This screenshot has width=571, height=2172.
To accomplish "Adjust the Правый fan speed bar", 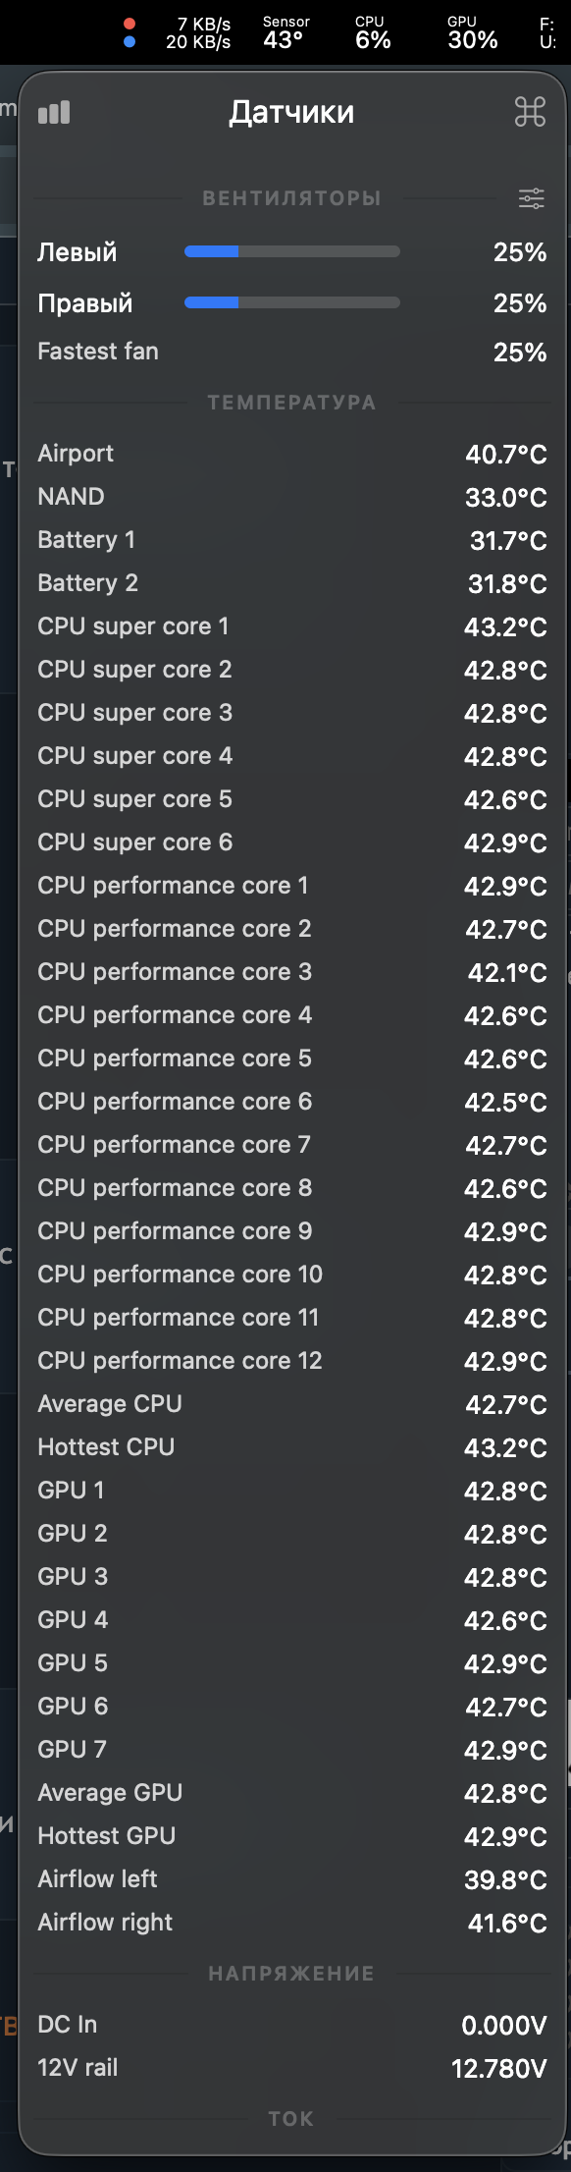I will point(292,302).
